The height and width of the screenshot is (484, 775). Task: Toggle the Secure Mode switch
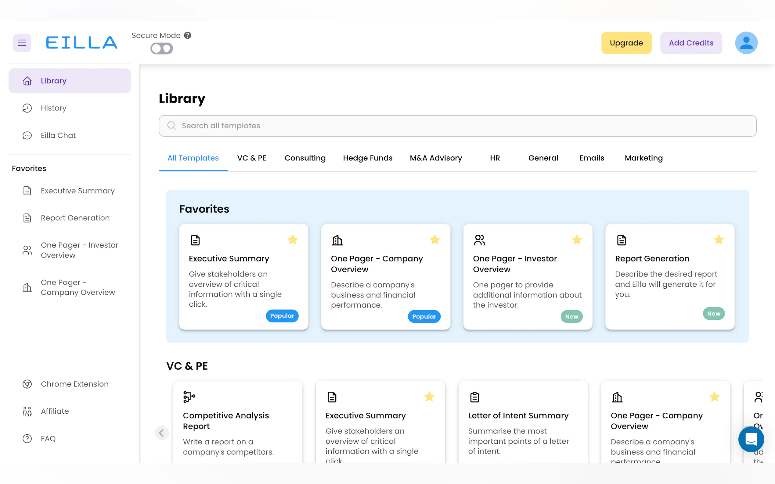point(161,49)
